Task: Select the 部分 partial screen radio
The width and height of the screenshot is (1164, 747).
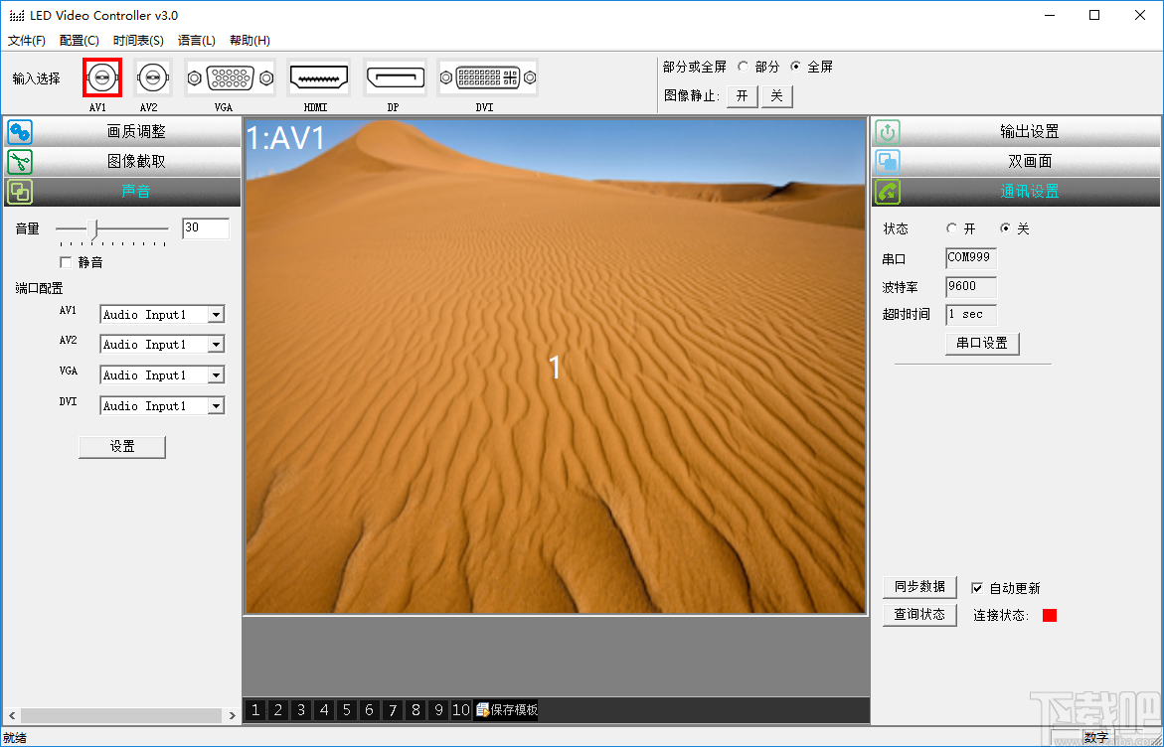Action: tap(744, 67)
